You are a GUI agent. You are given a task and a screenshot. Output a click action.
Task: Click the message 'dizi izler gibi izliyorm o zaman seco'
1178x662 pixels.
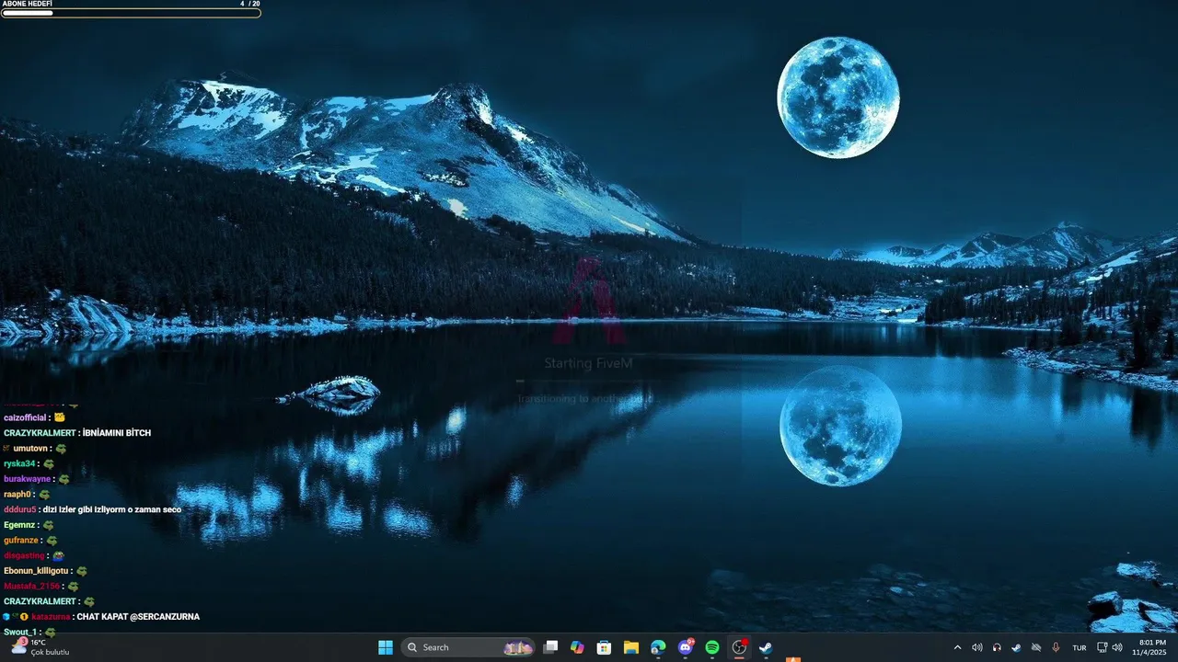tap(112, 509)
